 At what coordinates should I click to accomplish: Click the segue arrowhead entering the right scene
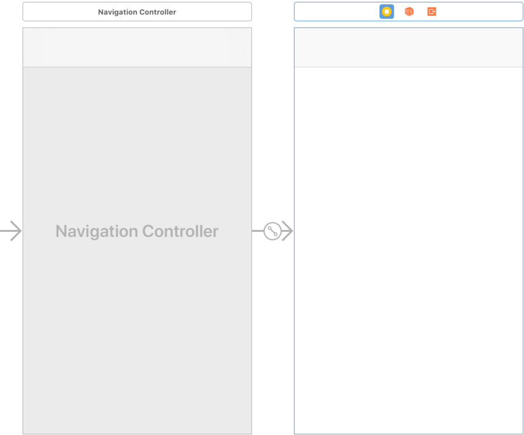tap(287, 231)
